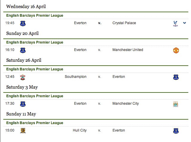Click Everton crest beside the 19:45 fixture

click(x=23, y=23)
